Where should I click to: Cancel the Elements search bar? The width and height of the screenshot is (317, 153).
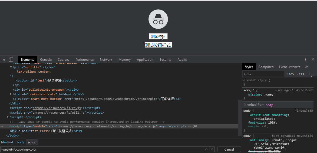click(x=229, y=149)
